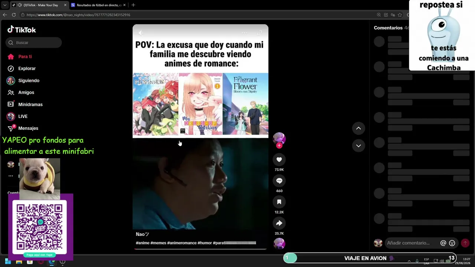Close the Resultados de fútbol tab
Image resolution: width=475 pixels, height=267 pixels.
pos(124,5)
